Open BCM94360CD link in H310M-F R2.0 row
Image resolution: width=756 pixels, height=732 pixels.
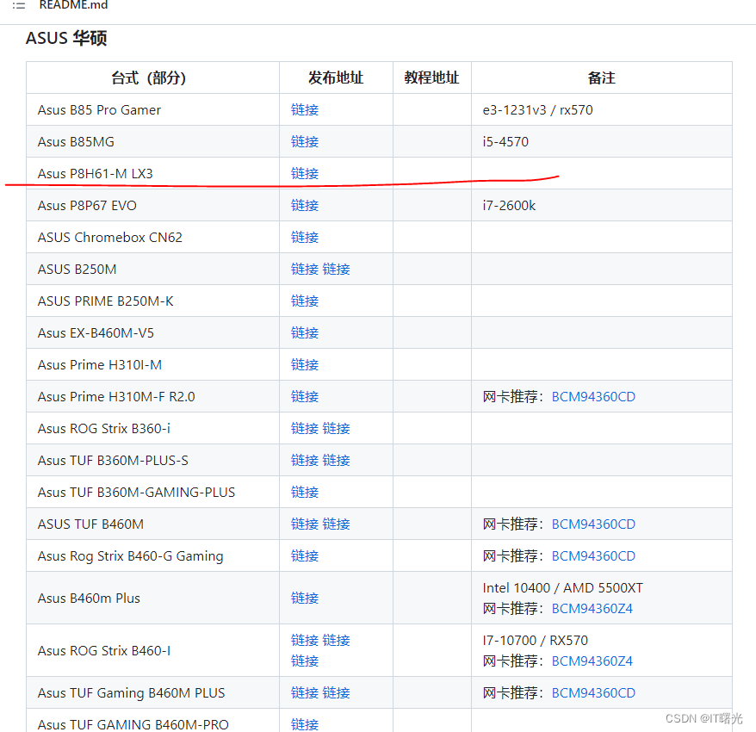[x=593, y=396]
